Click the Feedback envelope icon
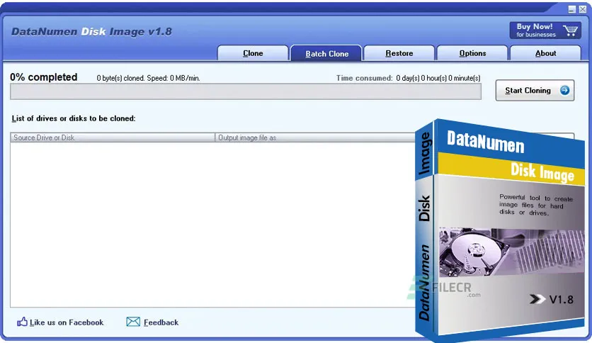592x343 pixels. click(133, 322)
